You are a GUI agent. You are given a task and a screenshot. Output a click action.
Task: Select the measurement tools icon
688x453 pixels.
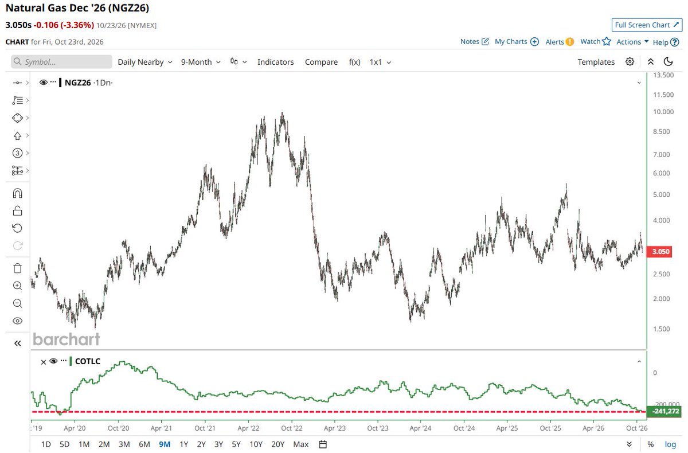[x=17, y=171]
